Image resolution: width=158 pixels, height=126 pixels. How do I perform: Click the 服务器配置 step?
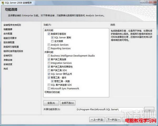pos(9,43)
